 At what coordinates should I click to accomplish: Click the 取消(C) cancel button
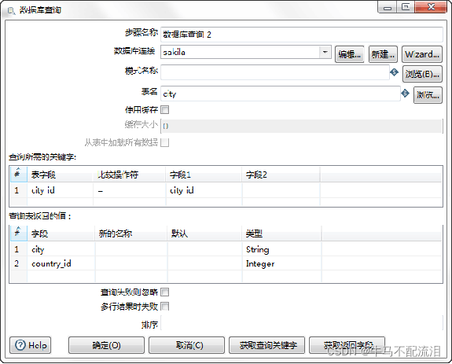(x=186, y=345)
